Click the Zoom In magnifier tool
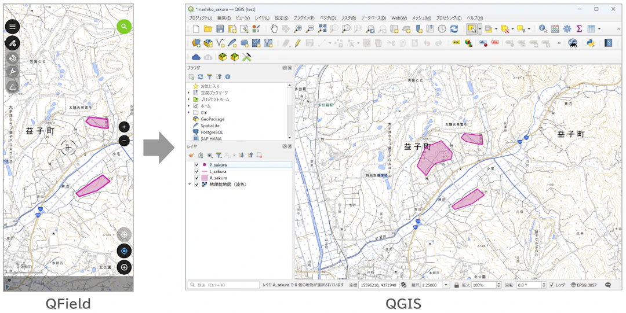This screenshot has height=313, width=626. coord(298,28)
